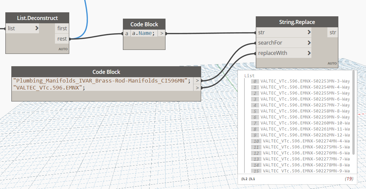Click the index badge 0 in the preview list
366x189 pixels.
[x=255, y=81]
